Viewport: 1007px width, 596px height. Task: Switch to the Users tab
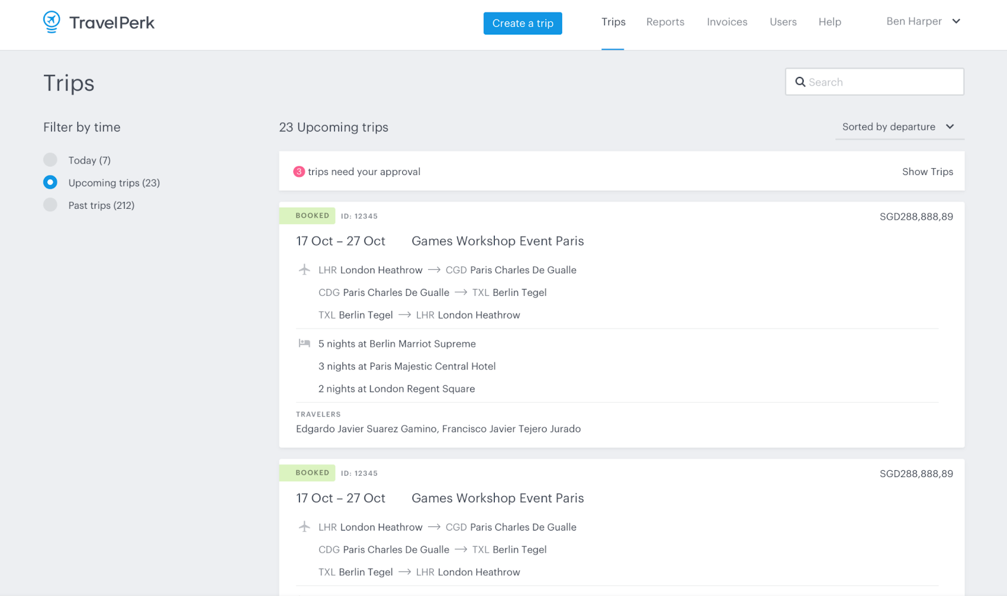[782, 22]
